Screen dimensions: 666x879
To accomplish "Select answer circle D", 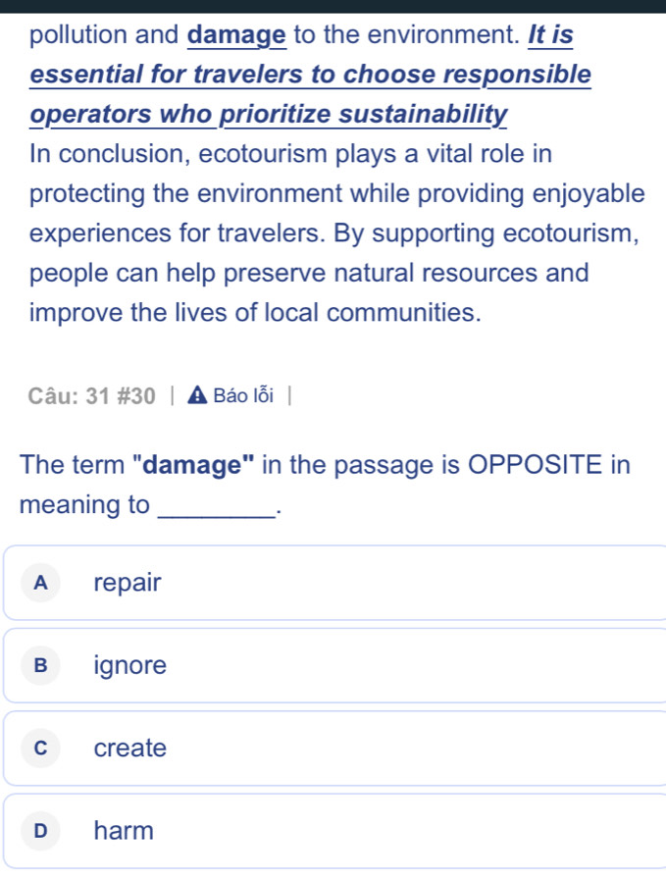I will (40, 830).
